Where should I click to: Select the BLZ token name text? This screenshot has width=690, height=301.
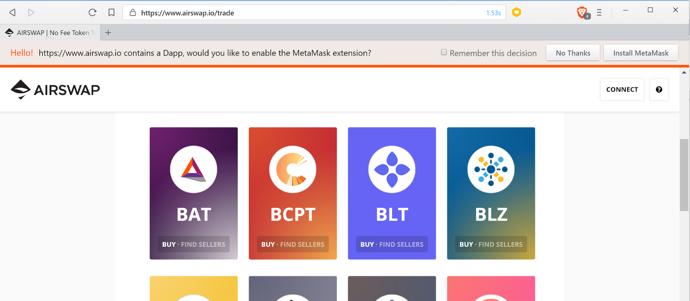[x=491, y=214]
